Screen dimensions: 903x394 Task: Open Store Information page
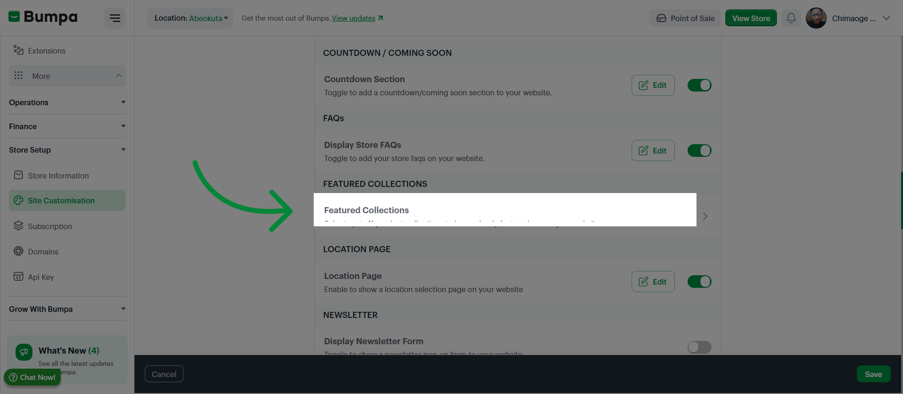(x=67, y=176)
